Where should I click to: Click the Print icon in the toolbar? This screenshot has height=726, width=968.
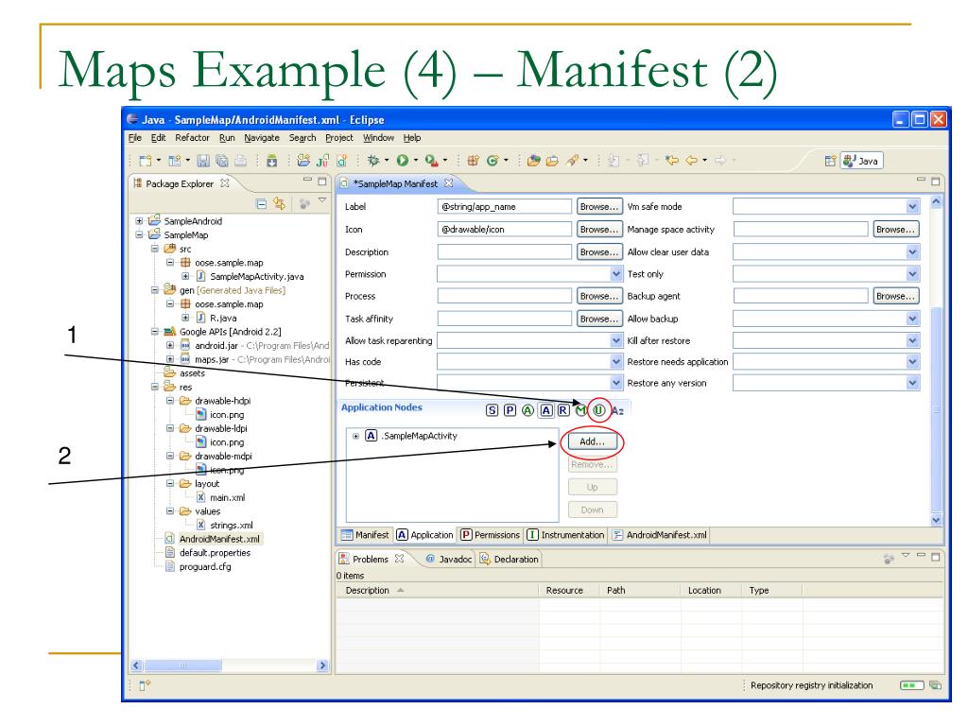point(241,161)
